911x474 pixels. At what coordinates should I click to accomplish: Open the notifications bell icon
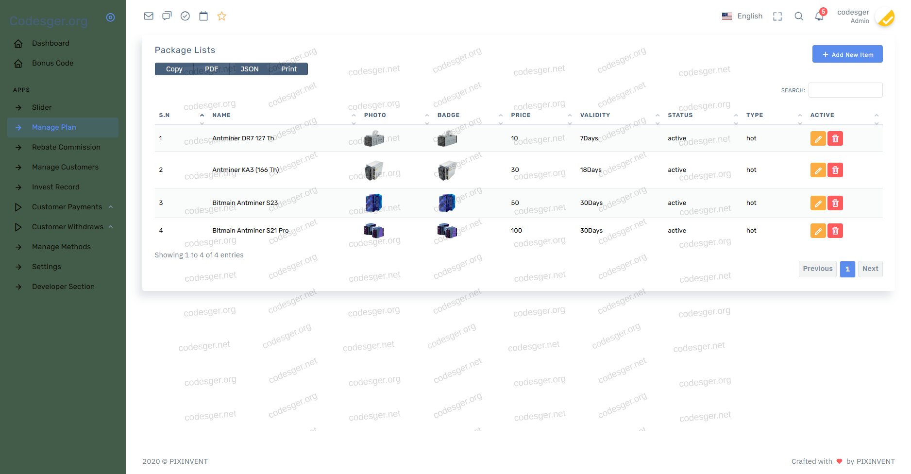click(819, 16)
